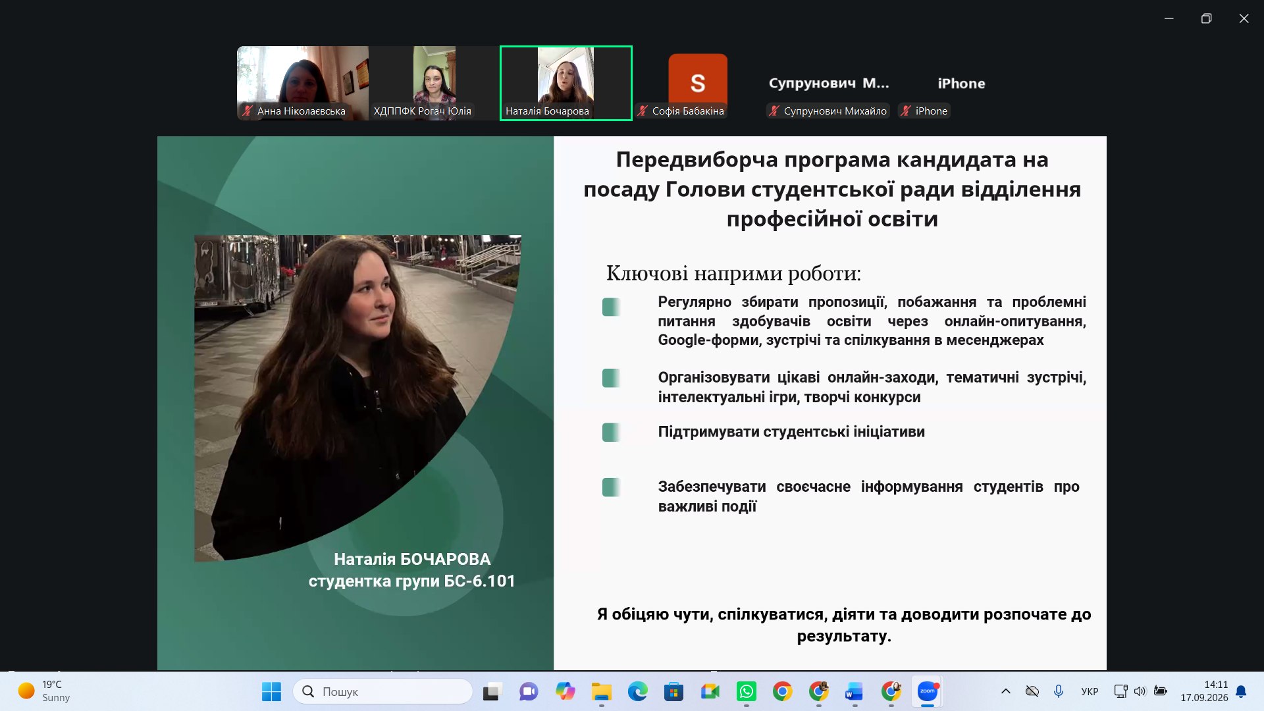Screen dimensions: 1264x711
Task: Click the microphone icon in the system tray
Action: point(1058,691)
